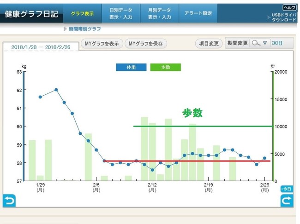Toggle the green 歩数 legend

(x=166, y=67)
